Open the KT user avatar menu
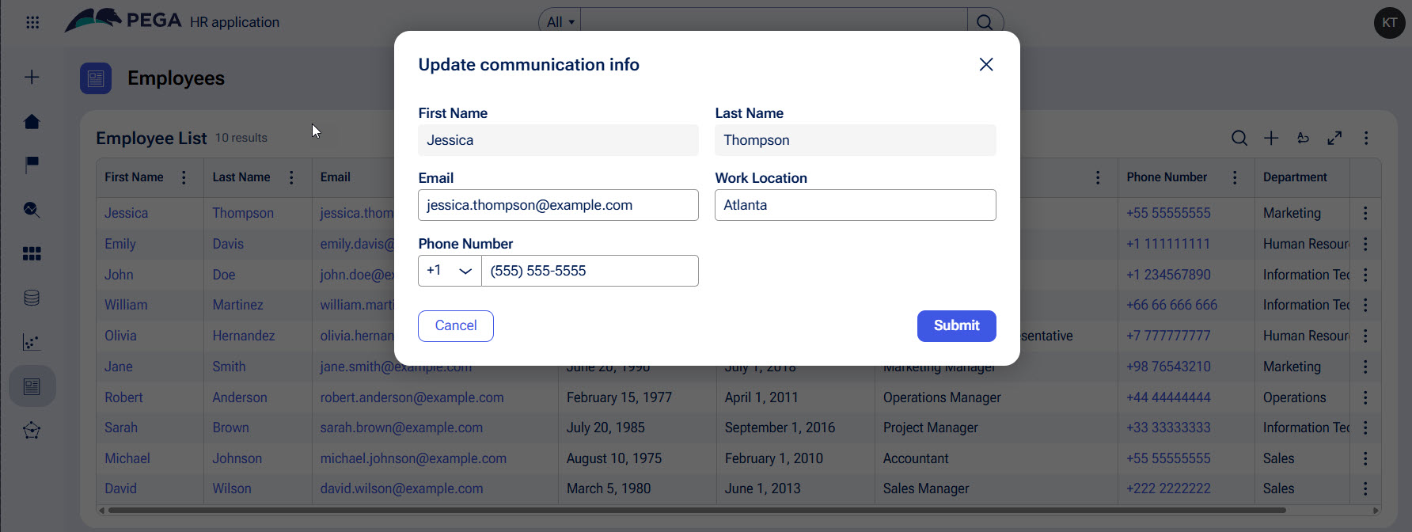Screen dimensions: 1412x532 pyautogui.click(x=1389, y=22)
